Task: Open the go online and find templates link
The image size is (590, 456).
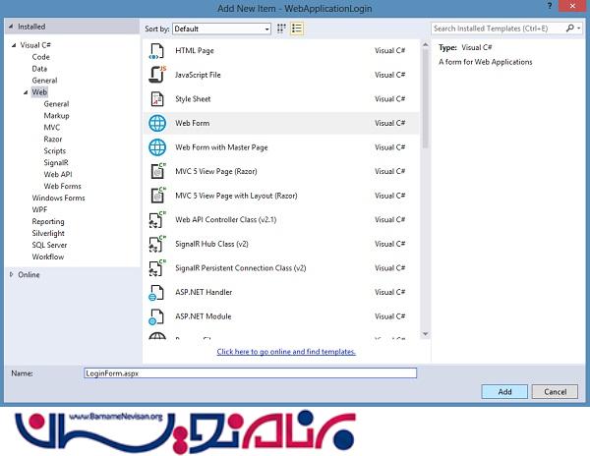Action: point(286,351)
